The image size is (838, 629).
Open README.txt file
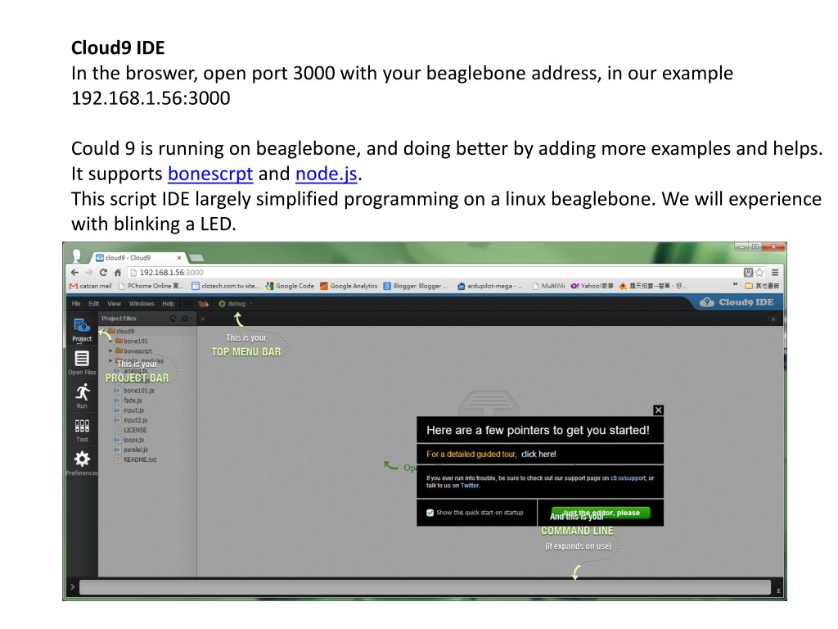point(139,459)
